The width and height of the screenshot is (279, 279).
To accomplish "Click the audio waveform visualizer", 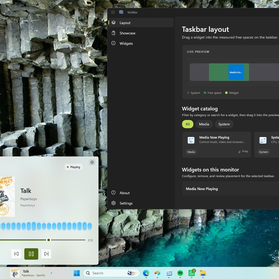I will click(x=46, y=226).
